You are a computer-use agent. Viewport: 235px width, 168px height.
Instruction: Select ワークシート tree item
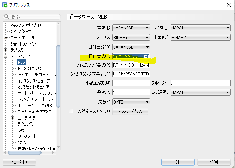(x=26, y=136)
